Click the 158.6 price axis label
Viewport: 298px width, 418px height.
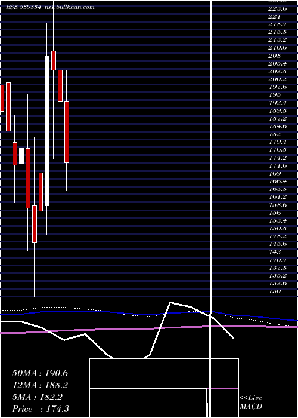[277, 205]
